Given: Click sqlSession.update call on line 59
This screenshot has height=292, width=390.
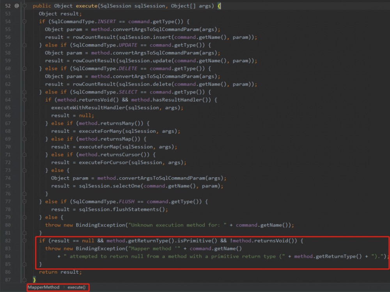Looking at the screenshot, I should coord(145,61).
